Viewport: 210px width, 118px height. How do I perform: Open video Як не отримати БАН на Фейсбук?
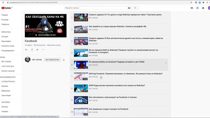[123, 51]
